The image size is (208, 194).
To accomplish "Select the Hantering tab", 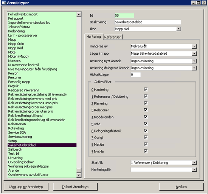I will (x=94, y=37).
